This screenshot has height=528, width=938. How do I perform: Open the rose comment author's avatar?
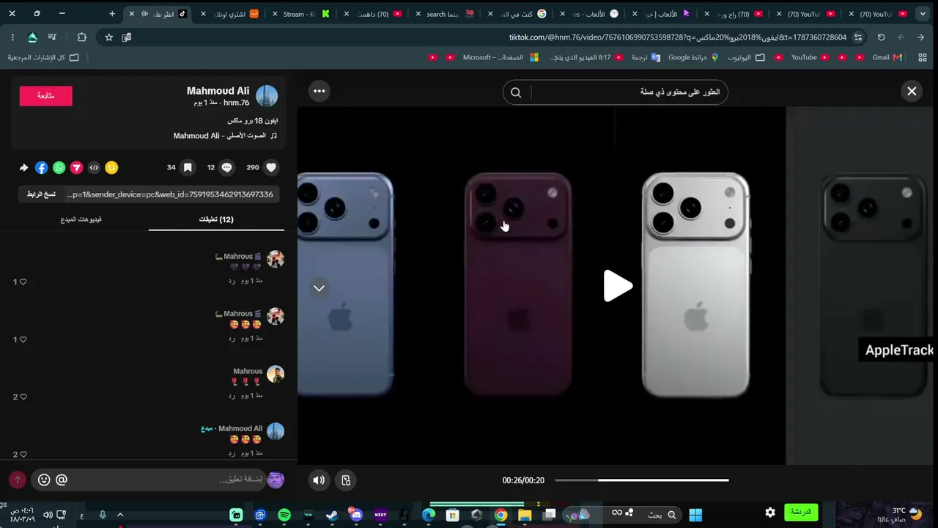point(276,374)
